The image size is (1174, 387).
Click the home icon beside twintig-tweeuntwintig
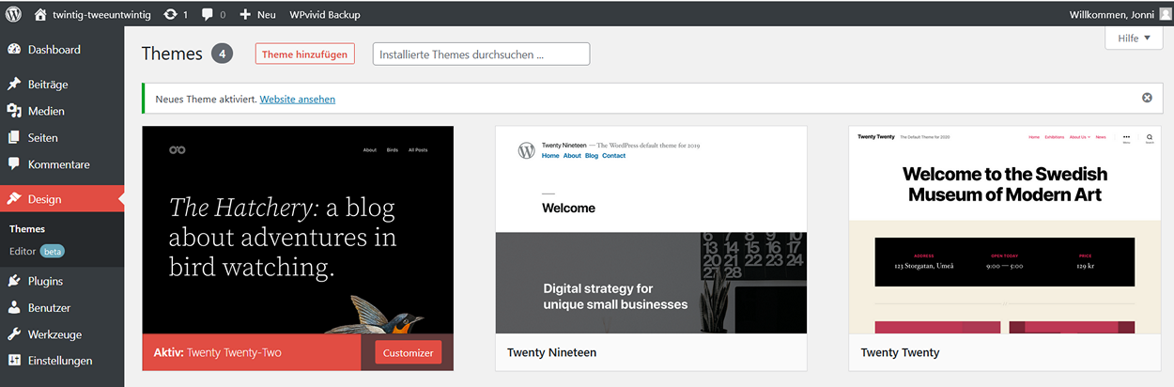click(x=40, y=14)
